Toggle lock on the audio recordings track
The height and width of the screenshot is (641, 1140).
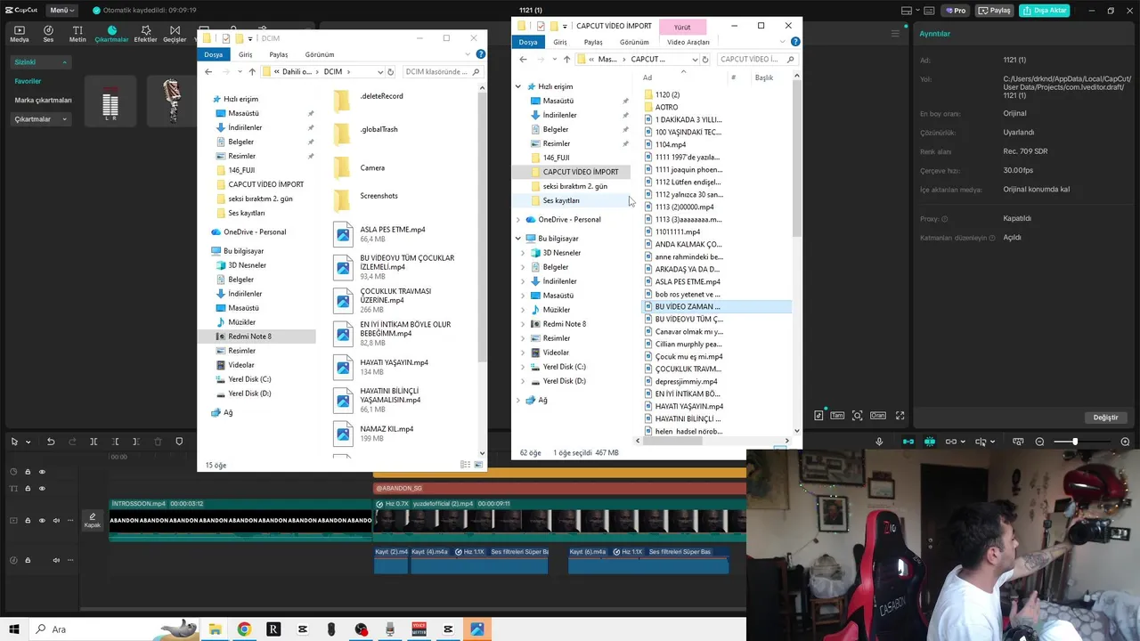pyautogui.click(x=28, y=560)
